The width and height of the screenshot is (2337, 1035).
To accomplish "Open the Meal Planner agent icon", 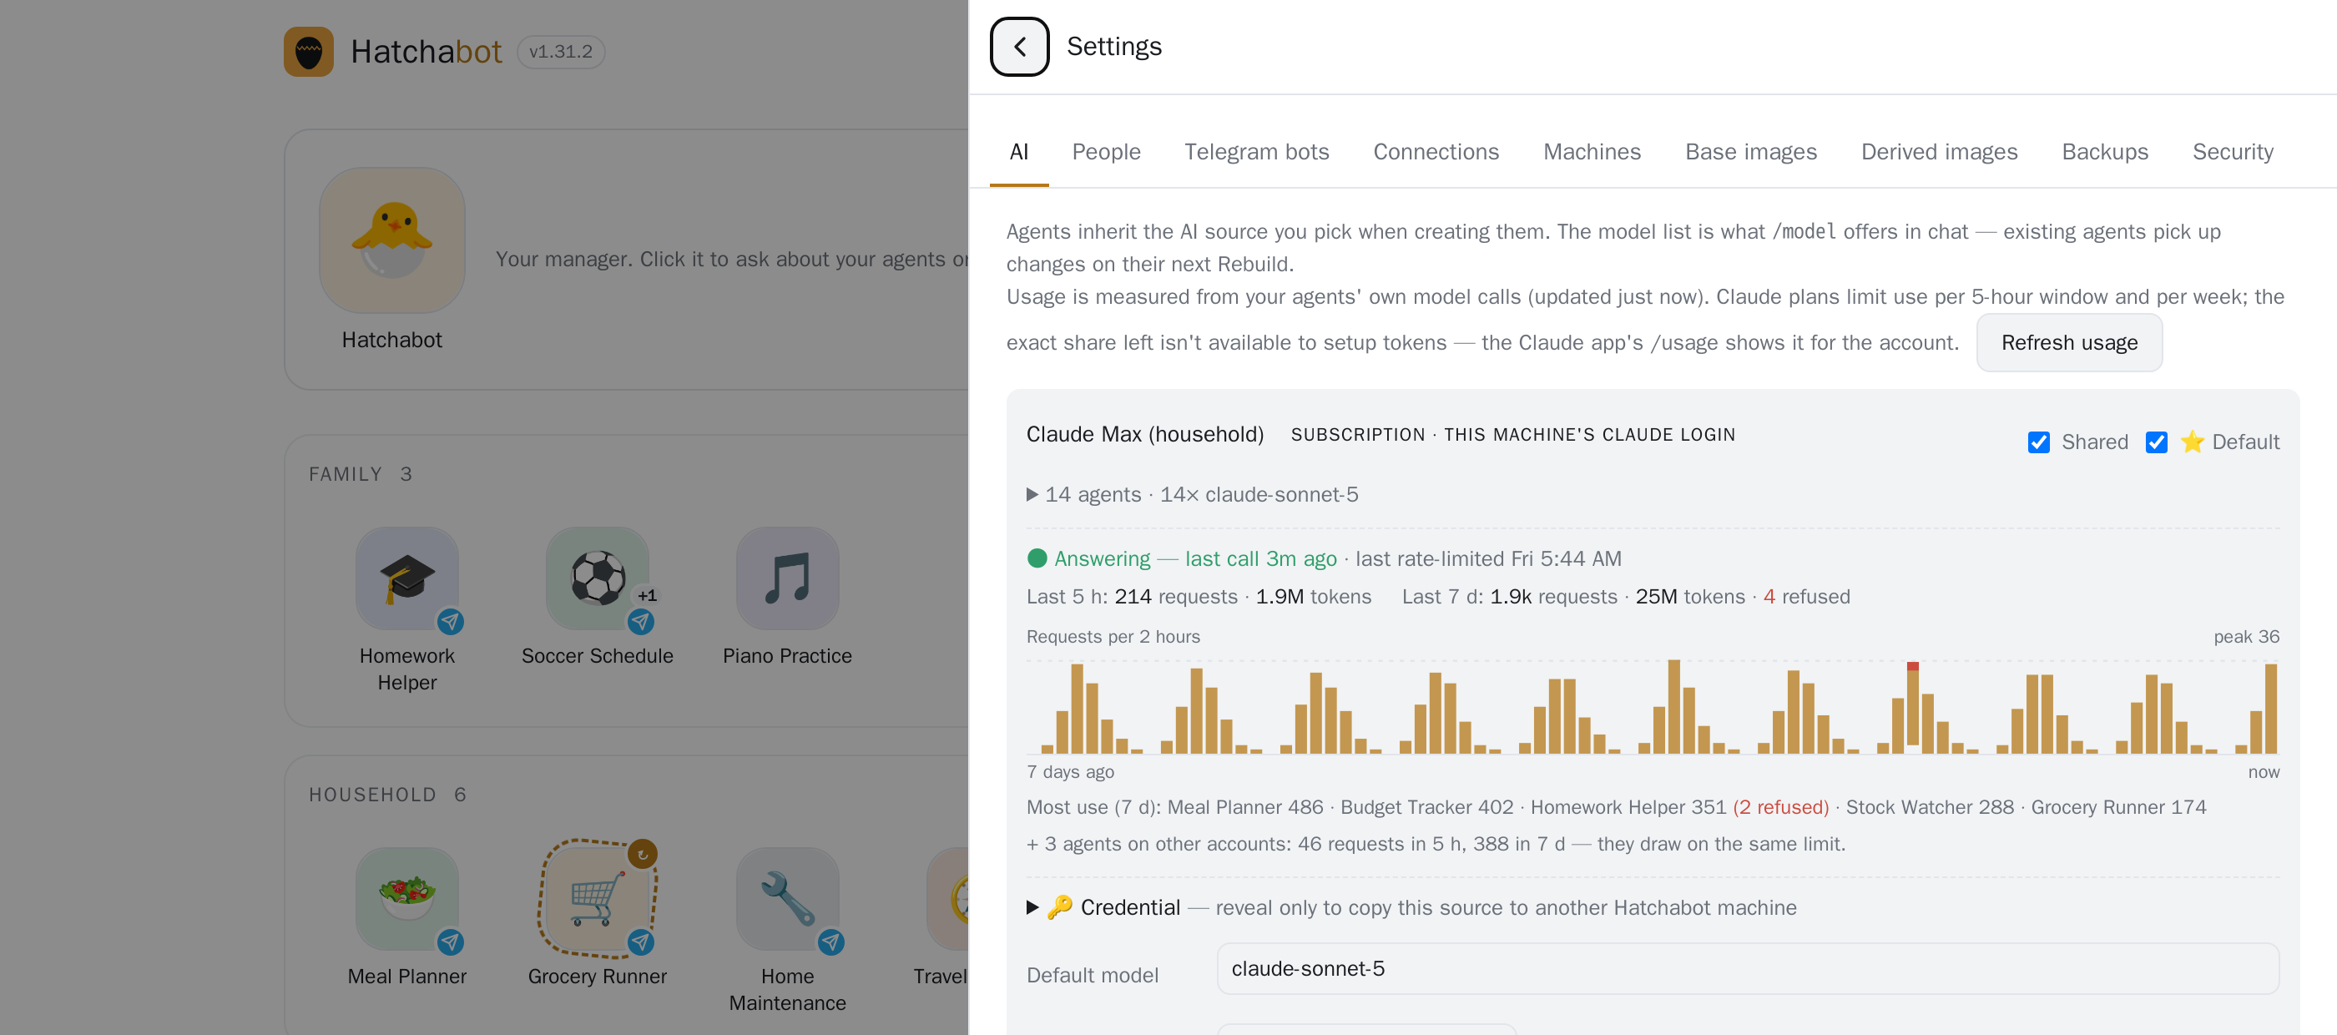I will coord(406,899).
